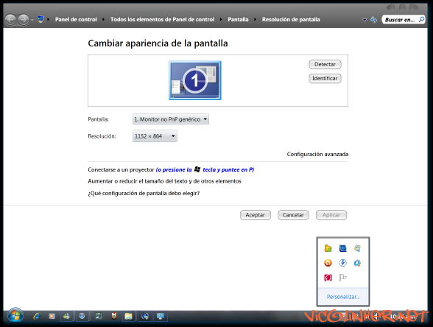Click the red tray icon in popup

pyautogui.click(x=328, y=277)
